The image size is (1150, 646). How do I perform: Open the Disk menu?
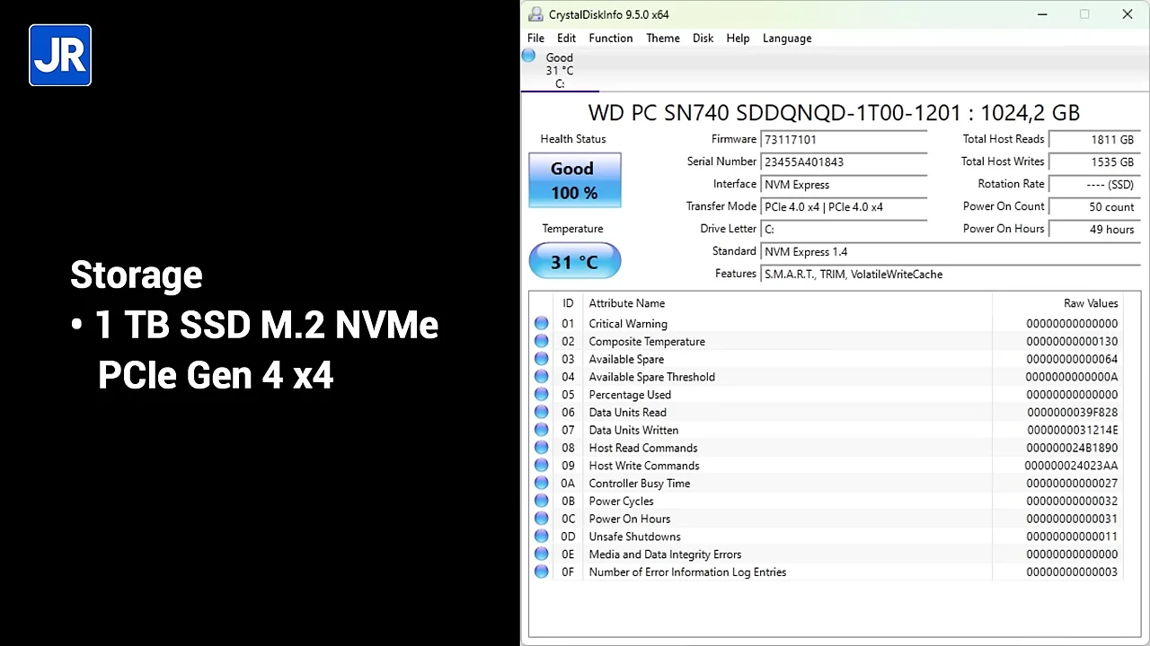(x=703, y=39)
